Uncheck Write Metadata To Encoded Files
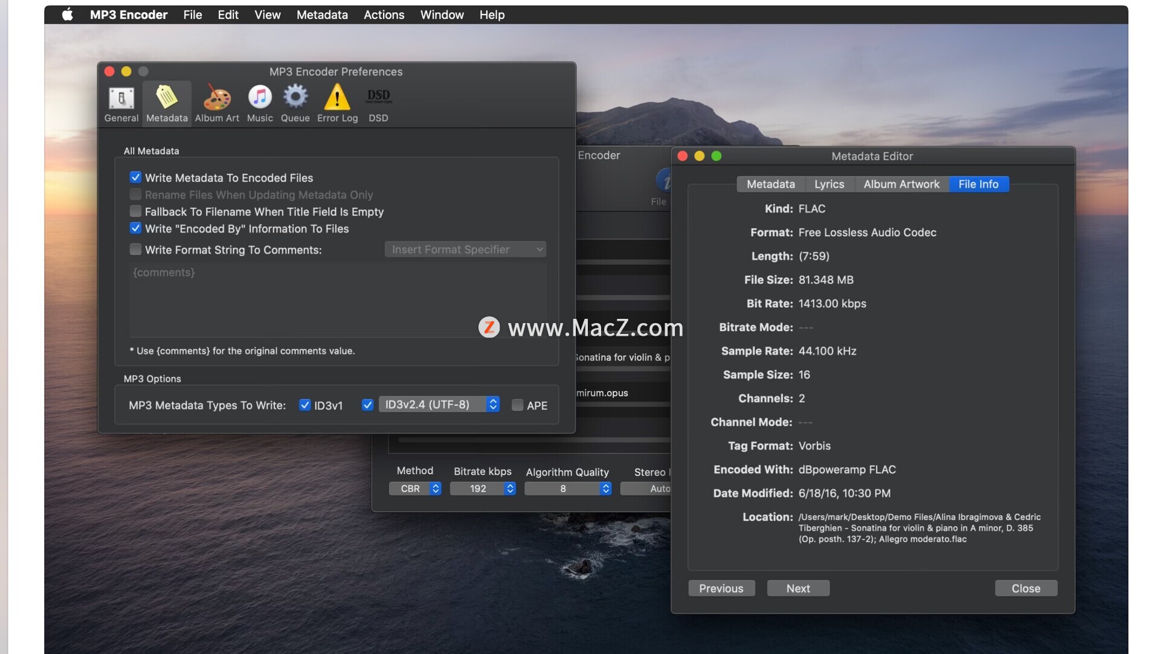Screen dimensions: 1160x654 [135, 178]
